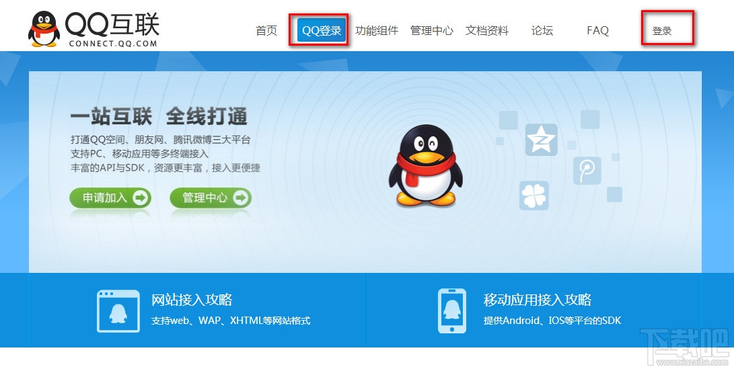Open the 首页 nav item
This screenshot has height=369, width=734.
(x=266, y=31)
